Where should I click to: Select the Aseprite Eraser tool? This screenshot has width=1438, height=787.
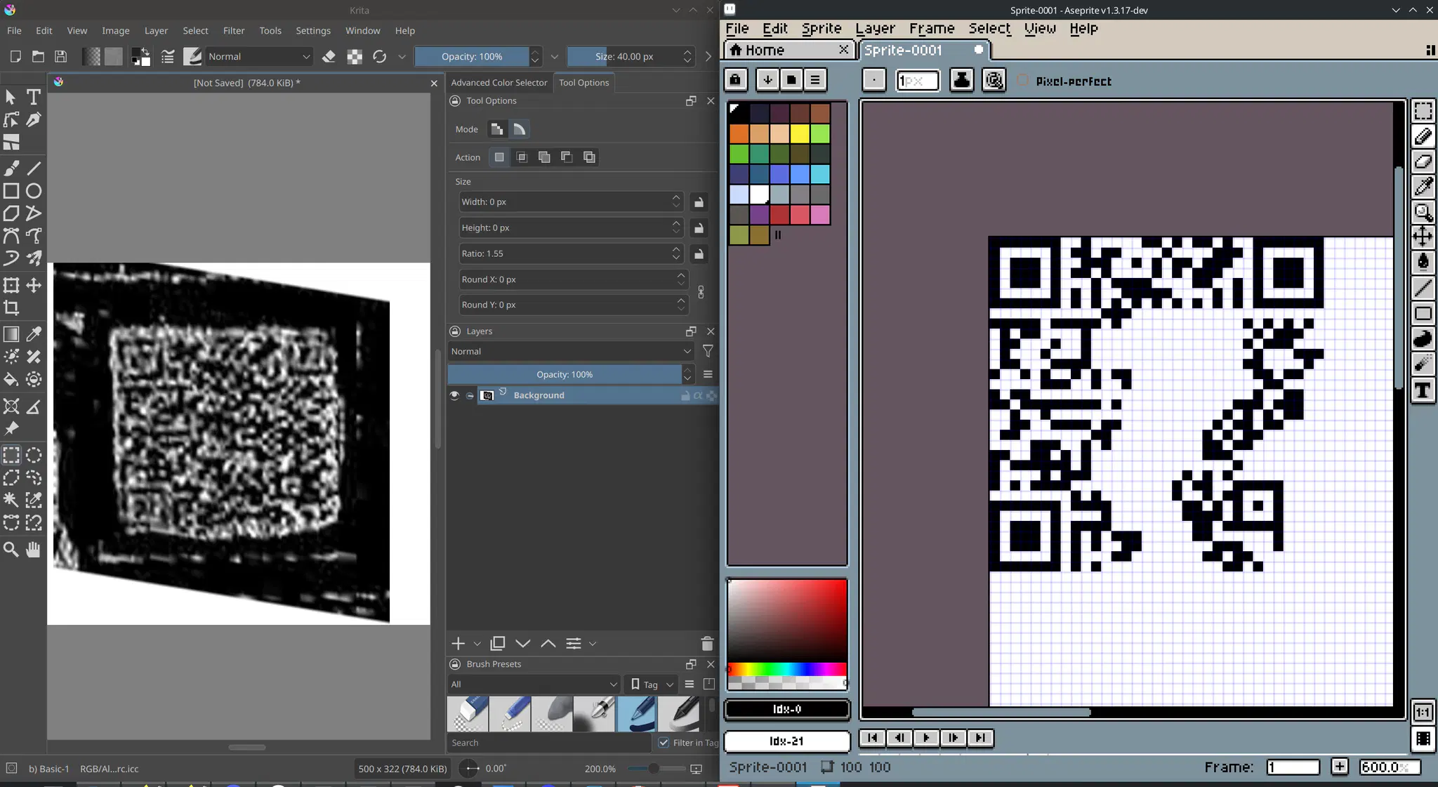click(x=1423, y=161)
